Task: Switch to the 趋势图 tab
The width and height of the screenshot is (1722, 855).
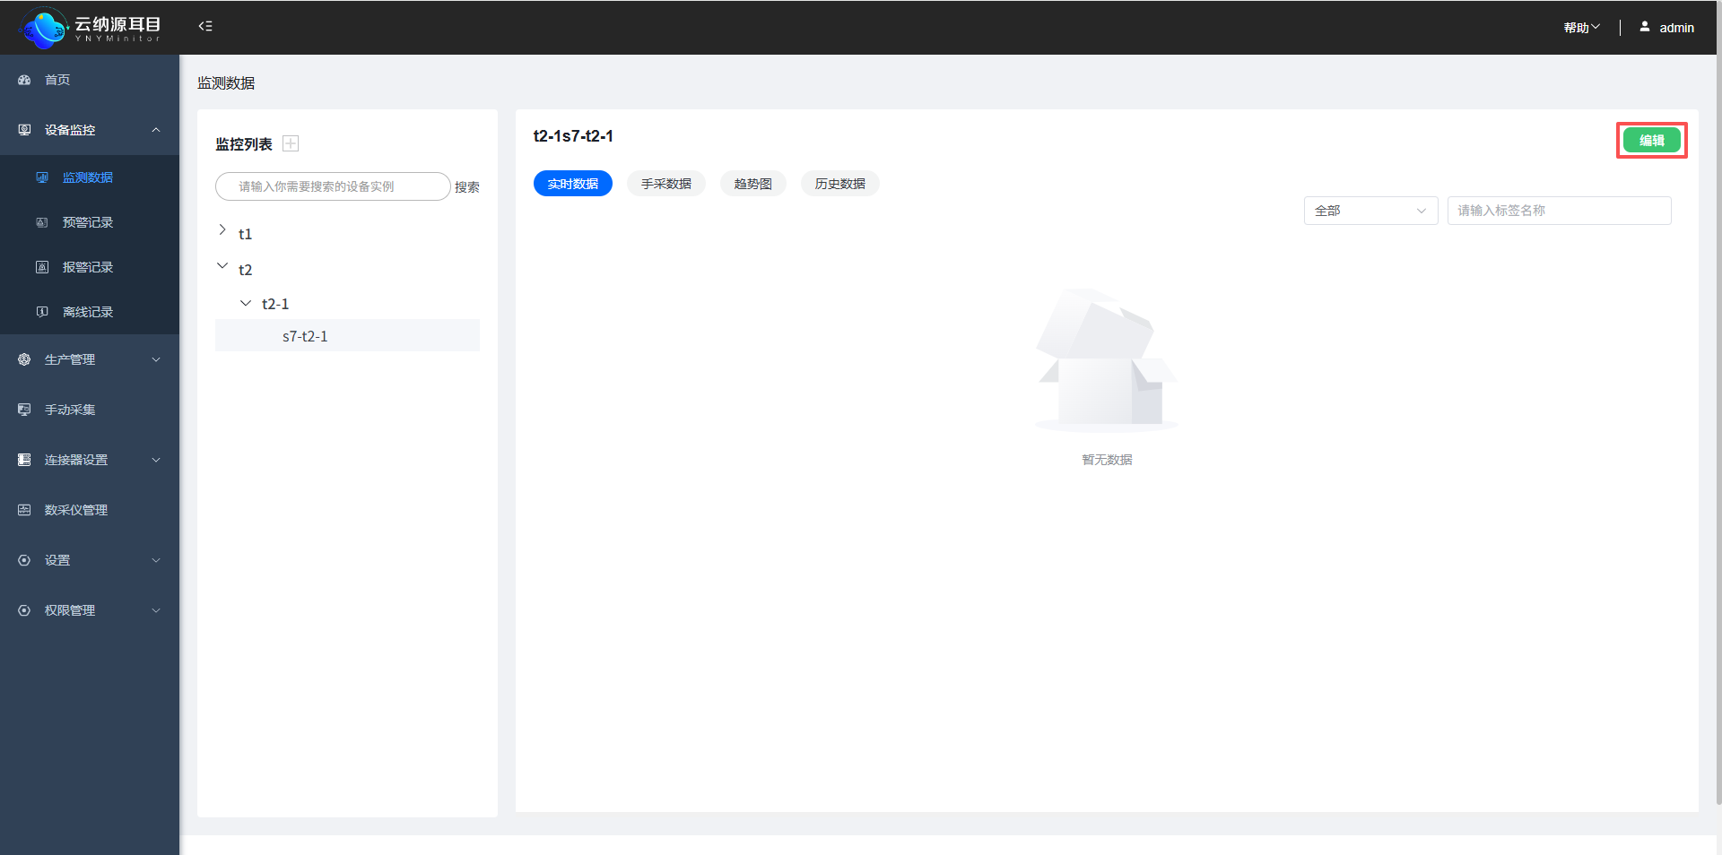Action: [x=752, y=184]
